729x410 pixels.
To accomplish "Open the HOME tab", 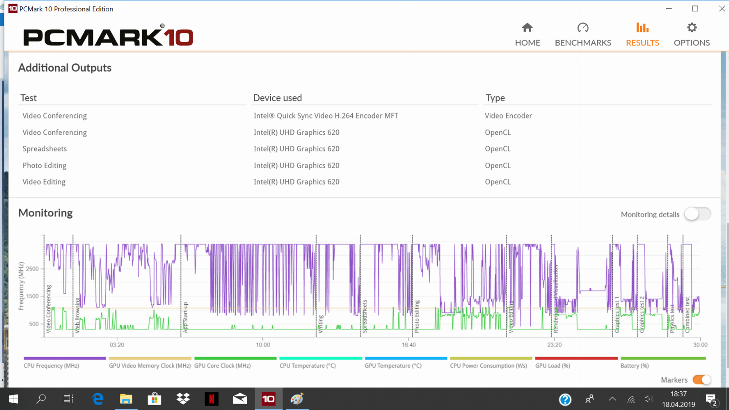I will [527, 35].
